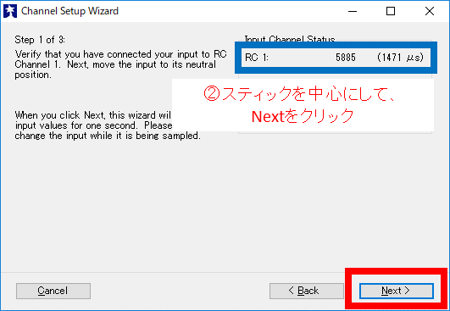This screenshot has height=311, width=450.
Task: Click the (1471 µs) pulse width value
Action: click(400, 58)
